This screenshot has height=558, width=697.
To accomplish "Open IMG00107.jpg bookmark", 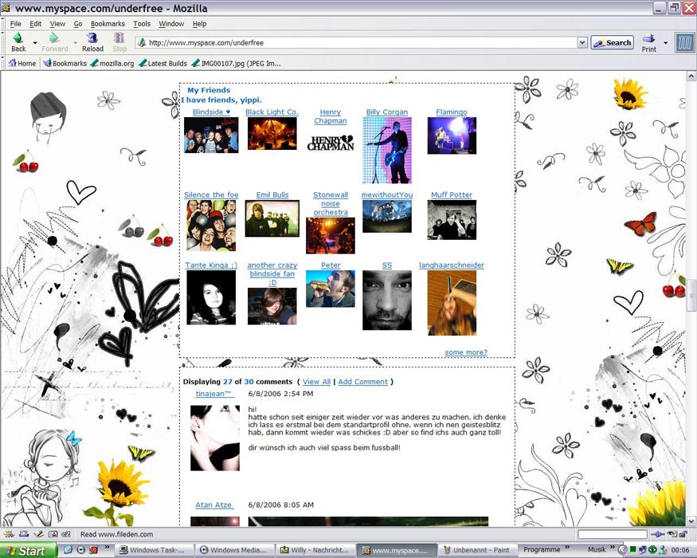I will coord(236,63).
